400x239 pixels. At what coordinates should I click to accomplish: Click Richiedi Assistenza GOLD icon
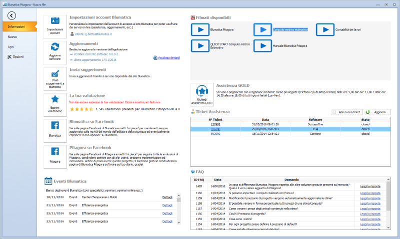tap(202, 95)
